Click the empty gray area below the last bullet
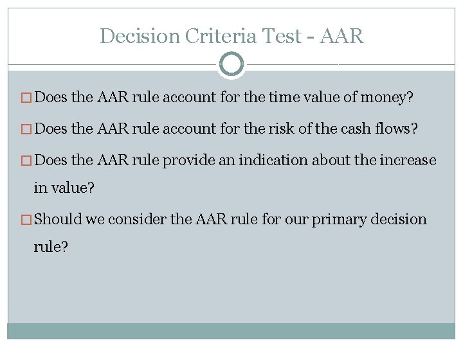The image size is (463, 347). pos(232,289)
